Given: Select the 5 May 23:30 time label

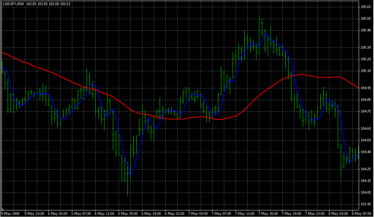Looking at the screenshot, I should [34, 213].
